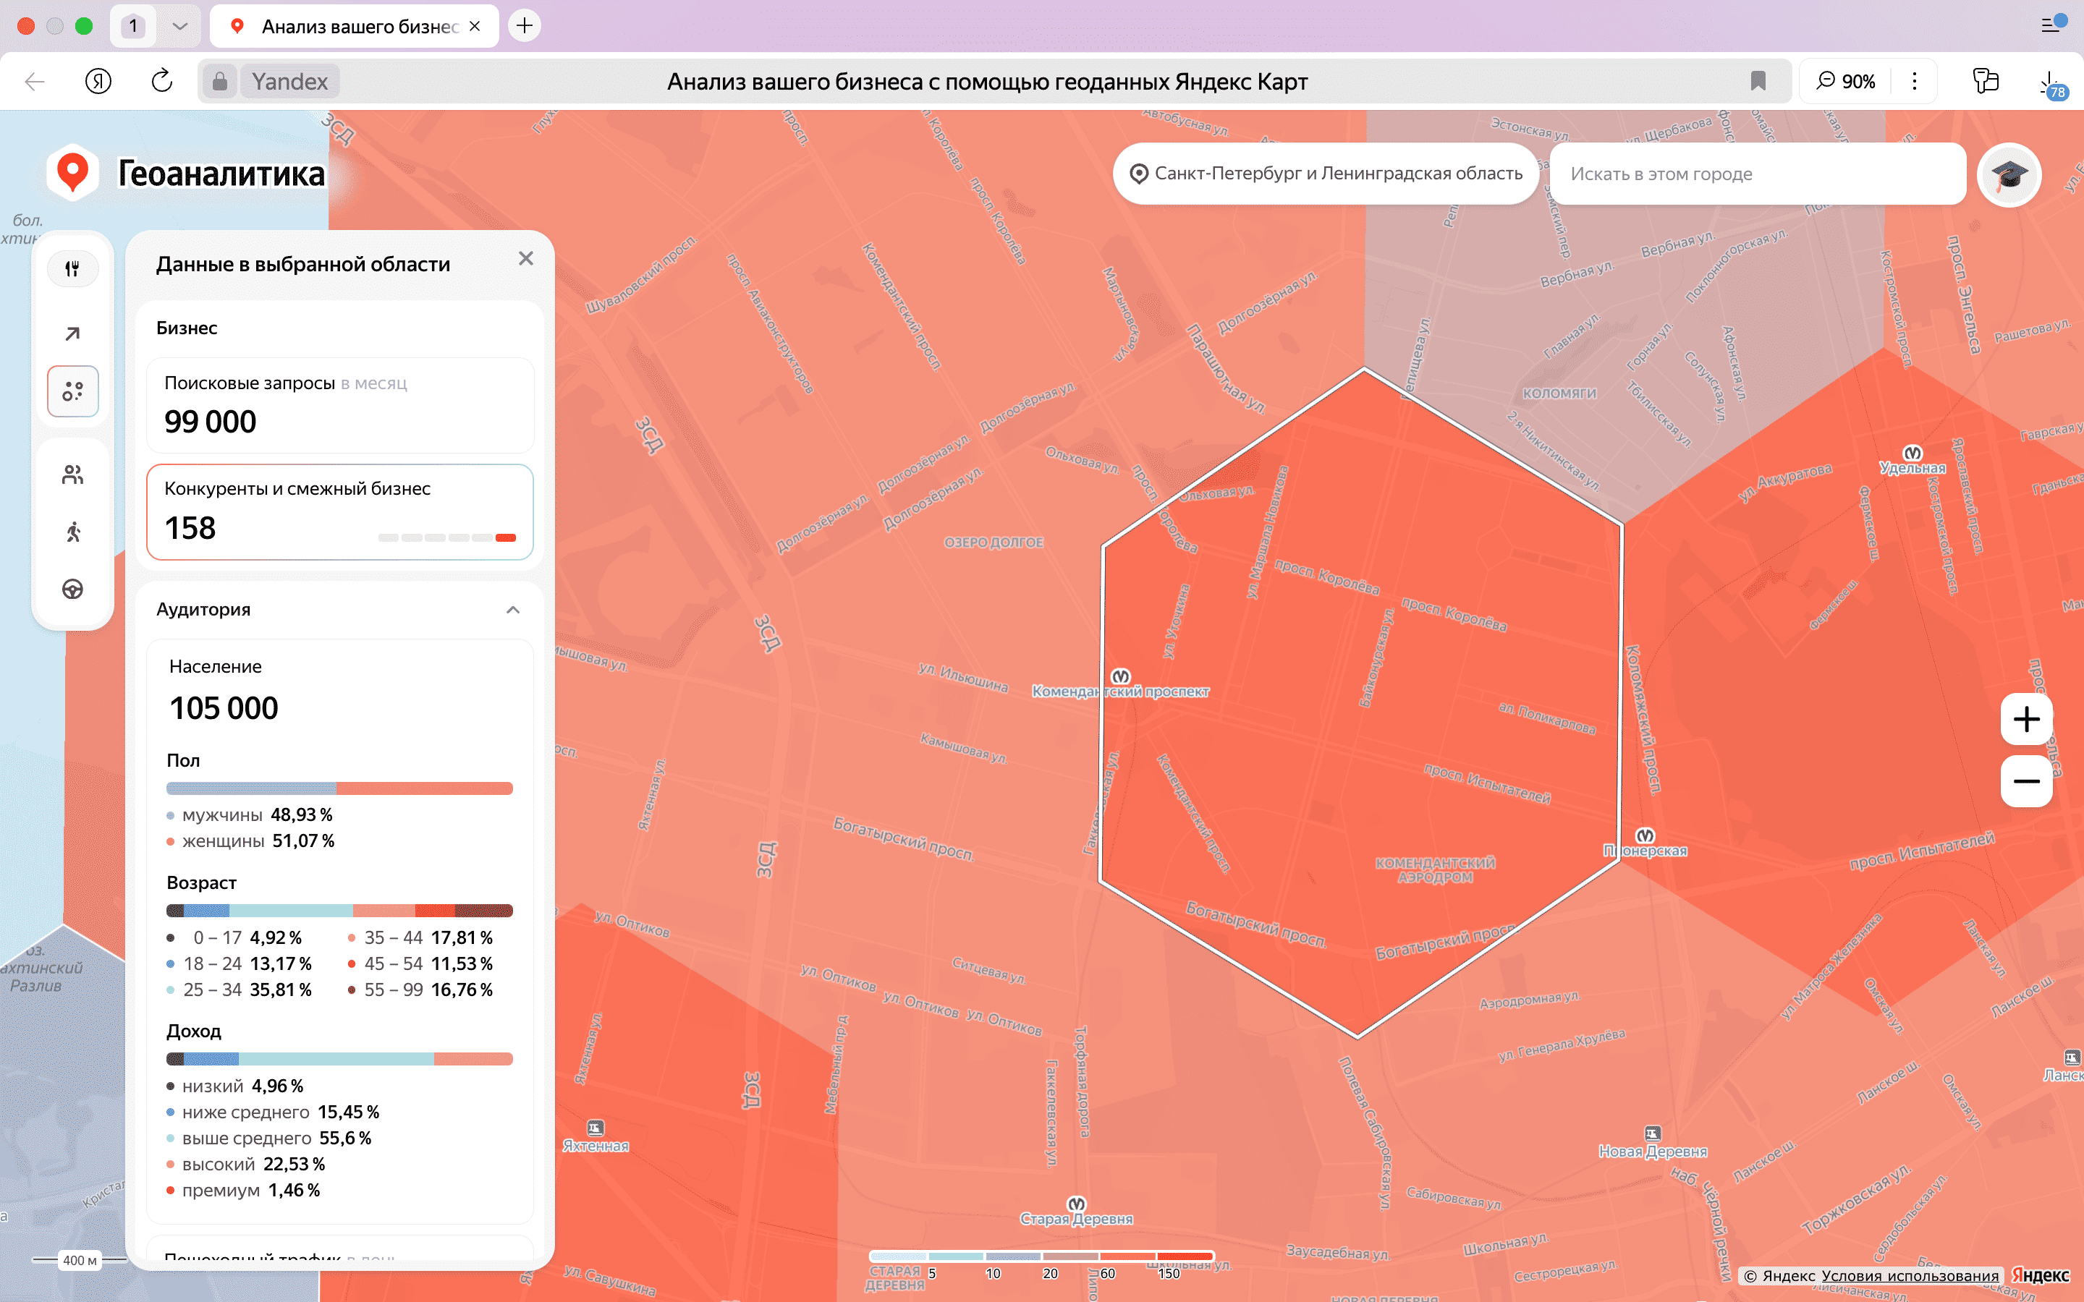Zoom out the map with minus button
The image size is (2084, 1302).
2025,781
